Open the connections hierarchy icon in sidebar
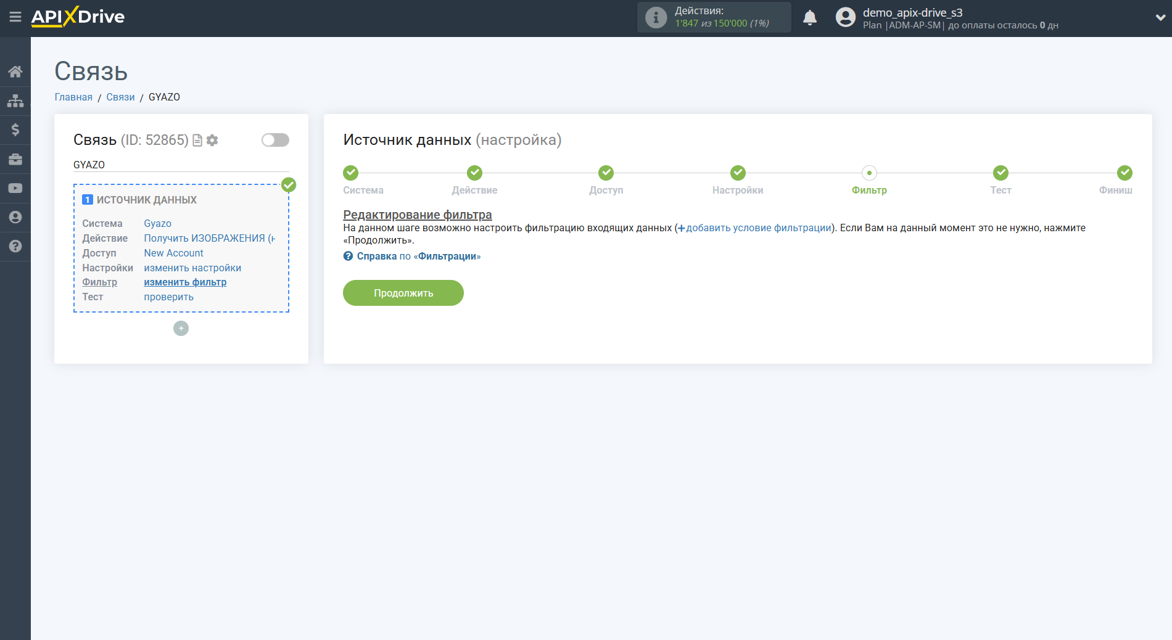Image resolution: width=1172 pixels, height=640 pixels. tap(15, 100)
